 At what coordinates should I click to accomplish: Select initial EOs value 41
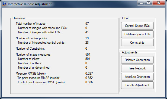[87, 32]
